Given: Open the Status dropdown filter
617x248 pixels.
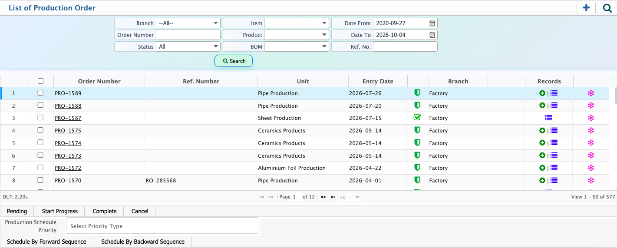Looking at the screenshot, I should click(188, 46).
